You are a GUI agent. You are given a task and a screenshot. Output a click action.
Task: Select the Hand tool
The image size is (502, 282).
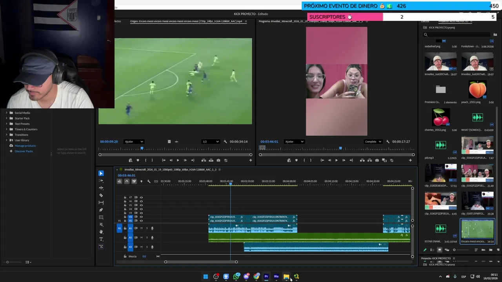101,232
